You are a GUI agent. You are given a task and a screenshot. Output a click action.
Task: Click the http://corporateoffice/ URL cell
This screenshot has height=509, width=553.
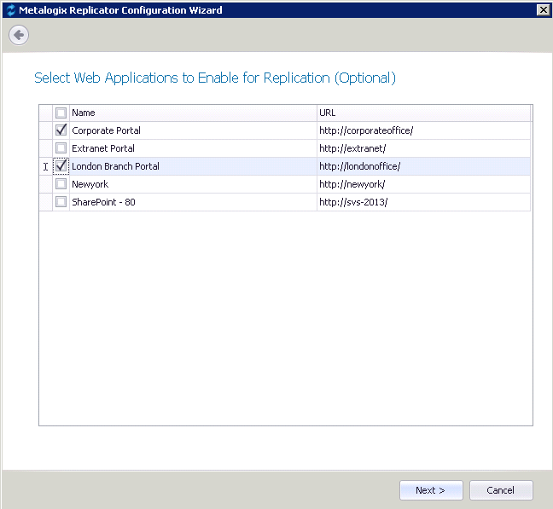tap(423, 130)
